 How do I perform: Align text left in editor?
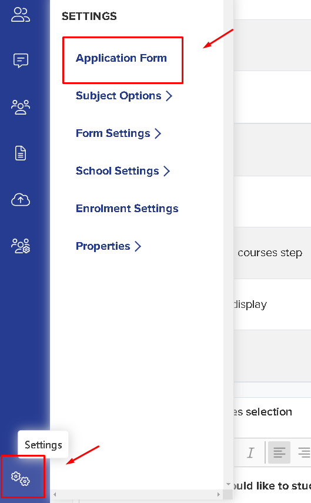pos(279,452)
